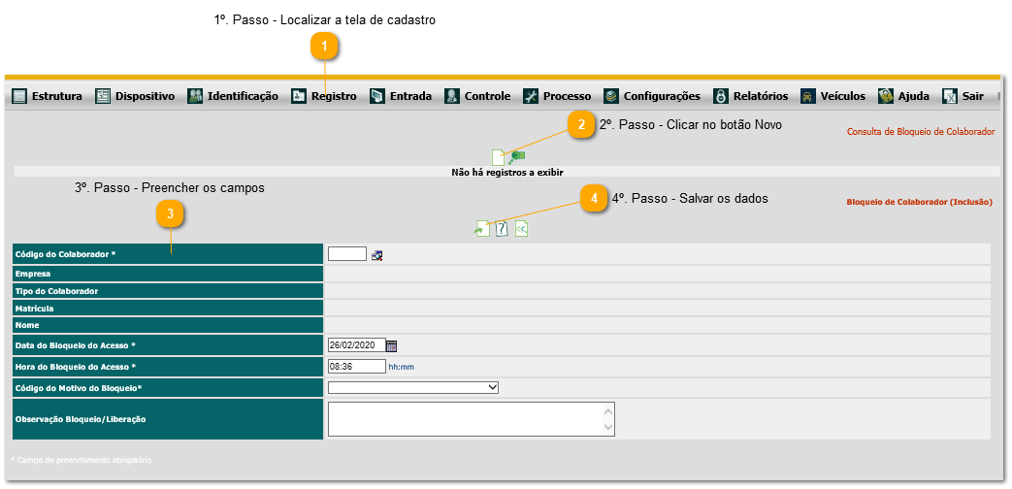Click the help question mark page icon
1012x489 pixels.
click(502, 228)
